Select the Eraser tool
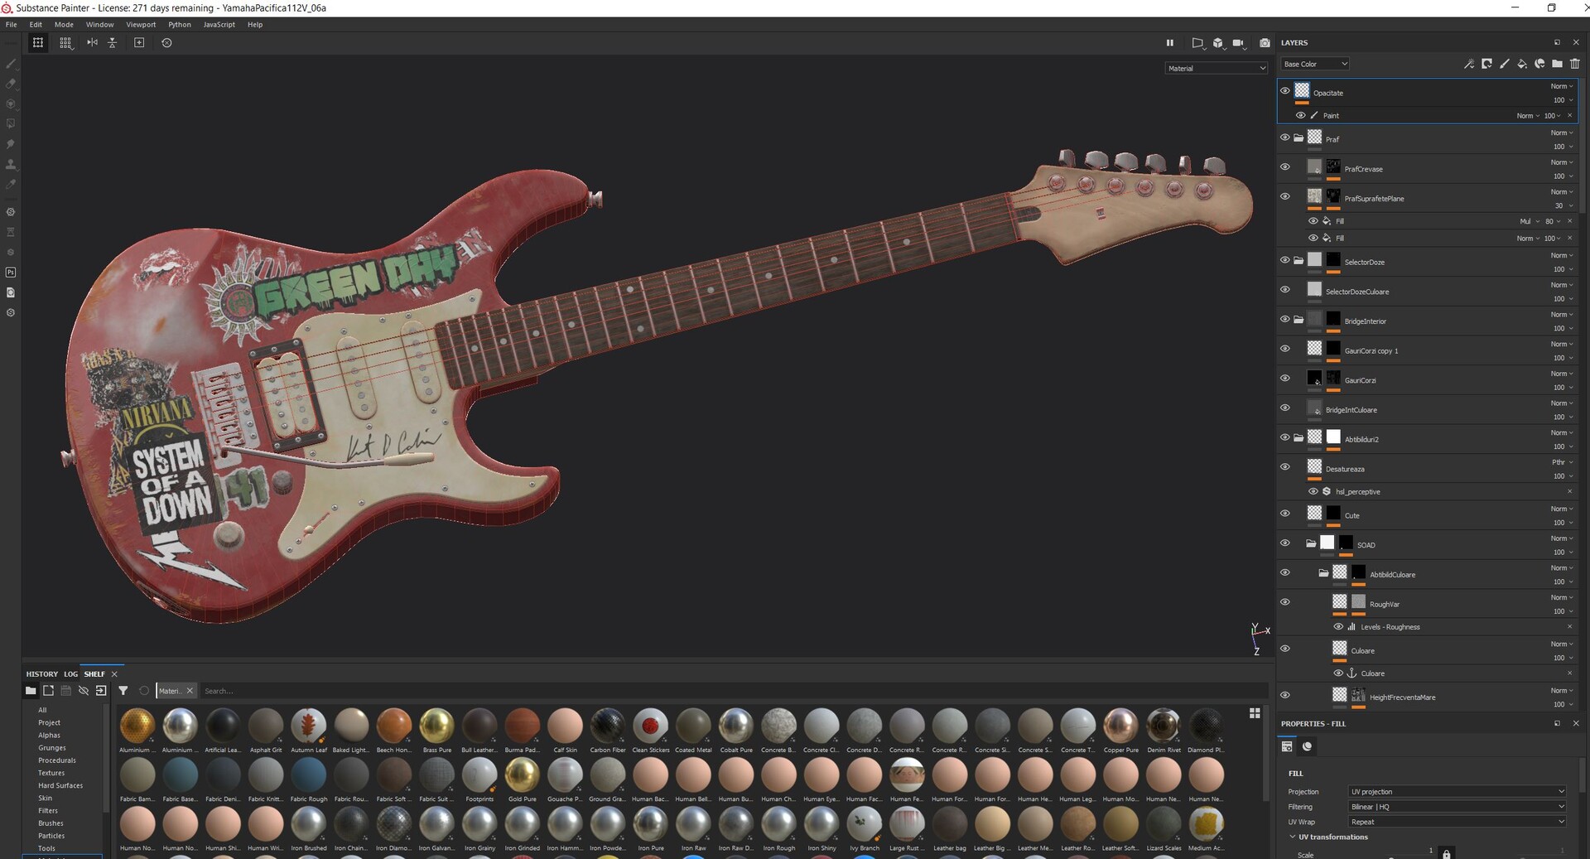1590x859 pixels. (11, 84)
